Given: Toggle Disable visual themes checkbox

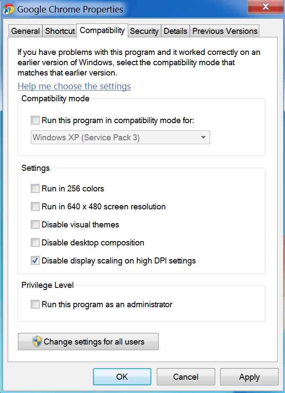Looking at the screenshot, I should [35, 224].
